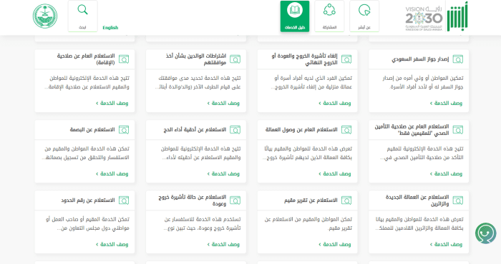Screen dimensions: 501x264
Task: Open the دليل الخدمات services guide tab
Action: coord(295,16)
